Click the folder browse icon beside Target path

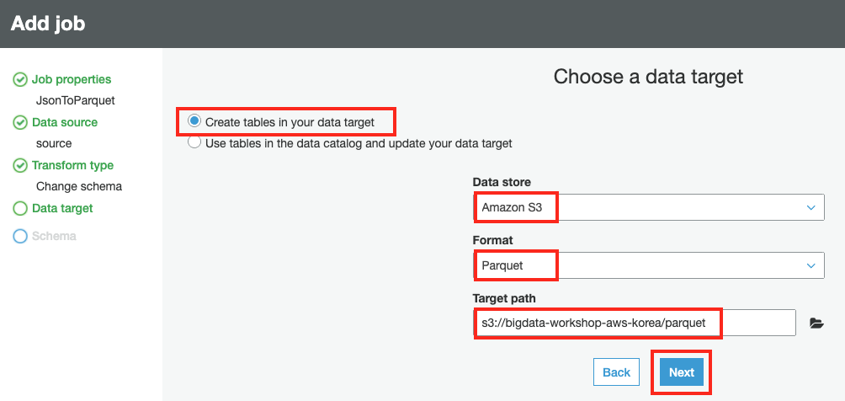(816, 323)
